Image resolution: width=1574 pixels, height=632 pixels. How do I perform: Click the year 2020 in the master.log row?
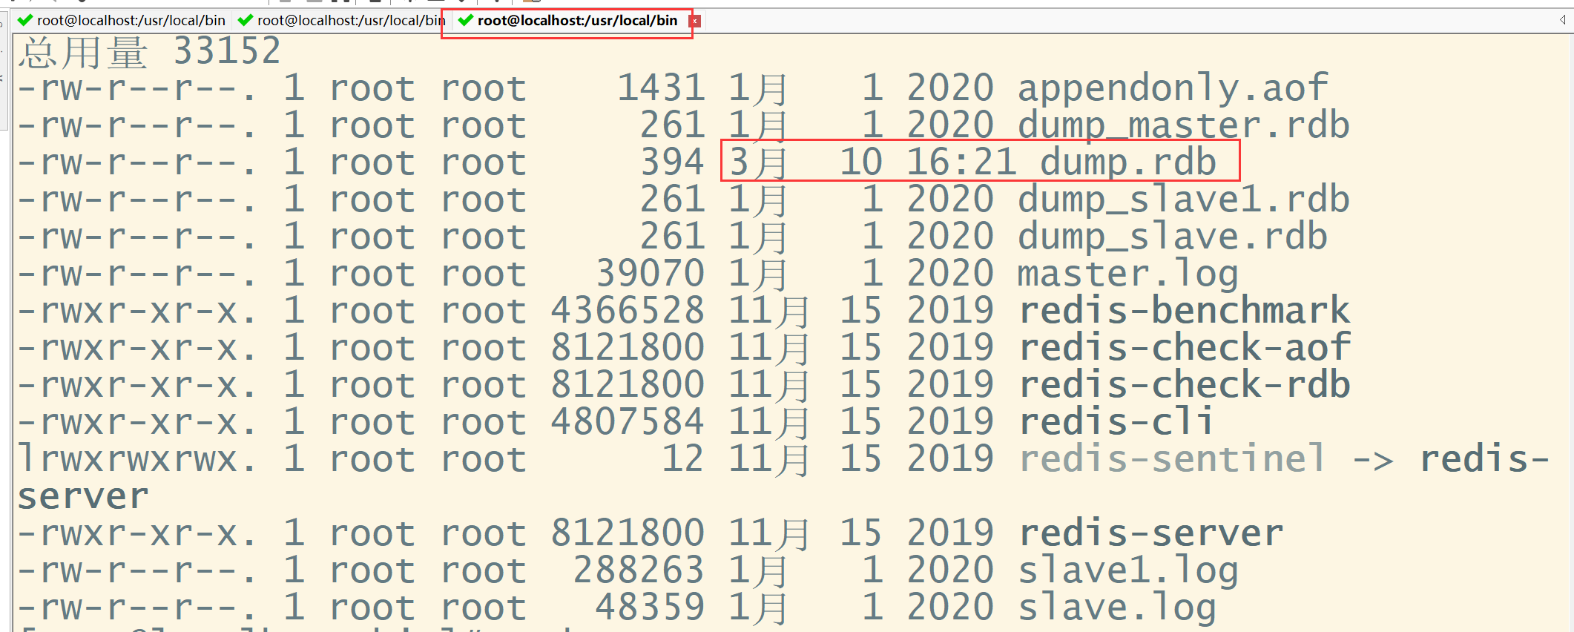click(x=950, y=274)
